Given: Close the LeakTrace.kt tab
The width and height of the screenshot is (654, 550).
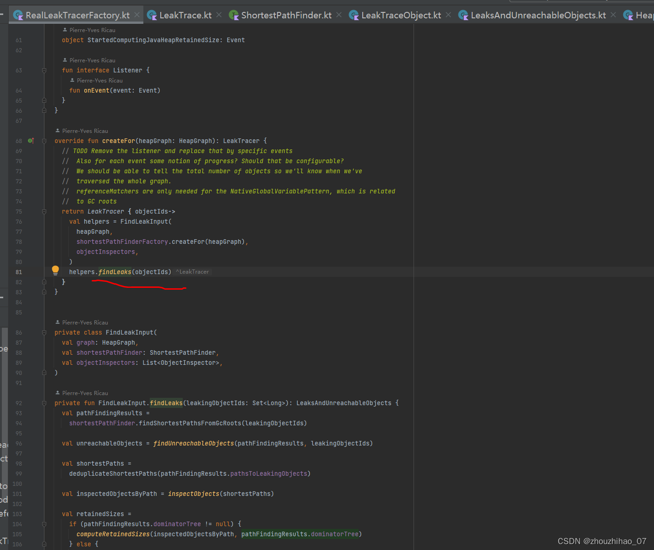Looking at the screenshot, I should coord(219,15).
